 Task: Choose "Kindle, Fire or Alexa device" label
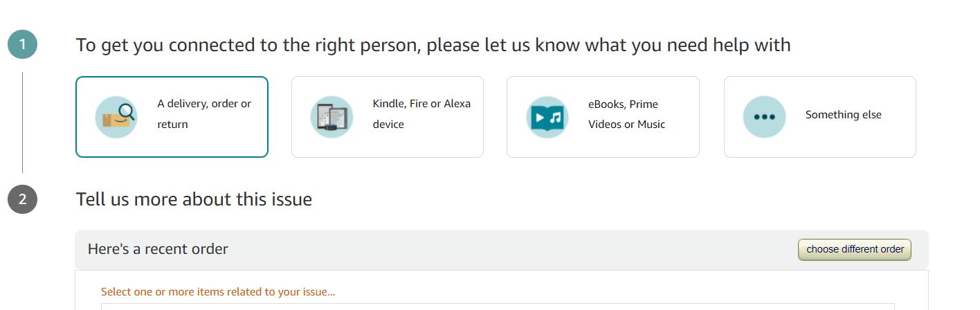tap(421, 114)
